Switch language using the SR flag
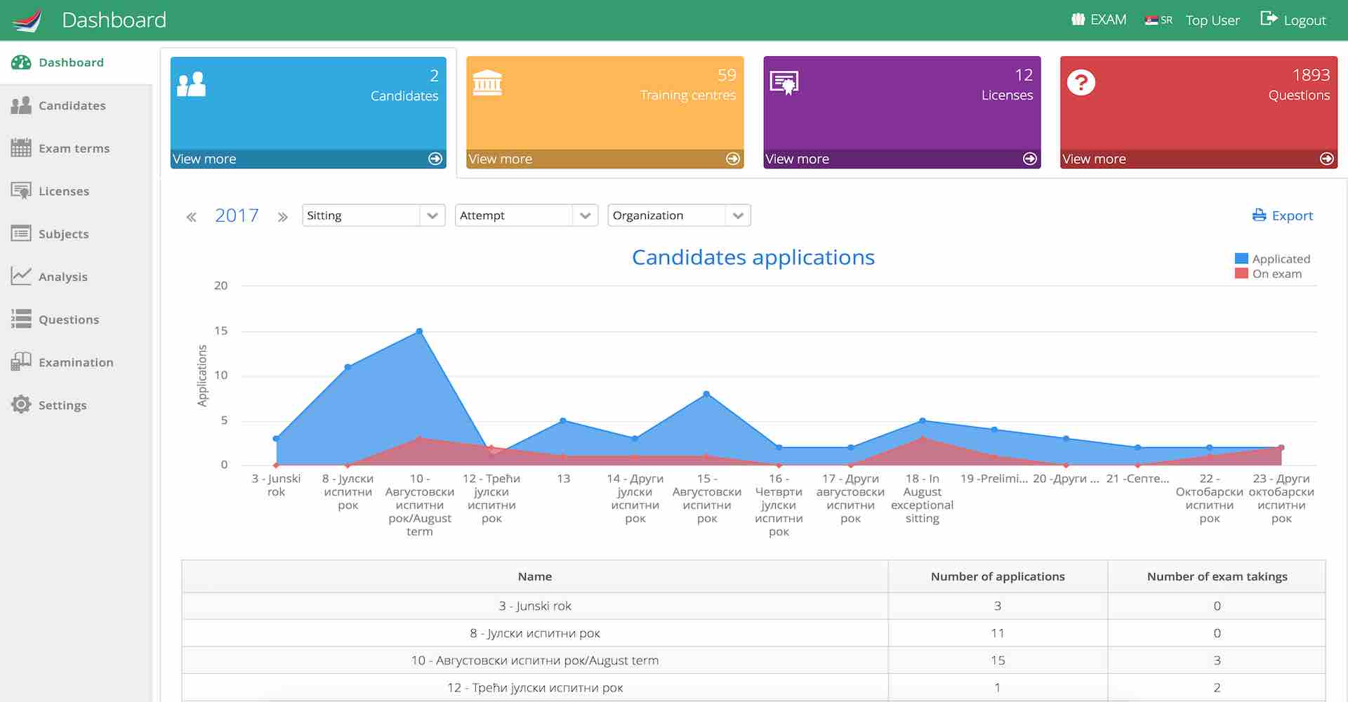 [x=1158, y=20]
